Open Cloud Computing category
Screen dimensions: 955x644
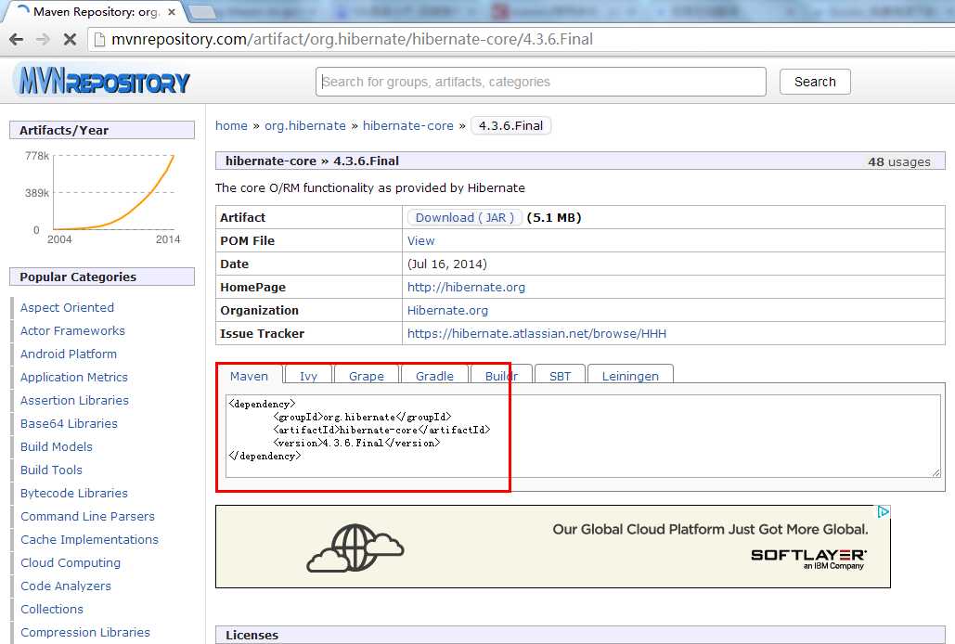click(x=70, y=562)
